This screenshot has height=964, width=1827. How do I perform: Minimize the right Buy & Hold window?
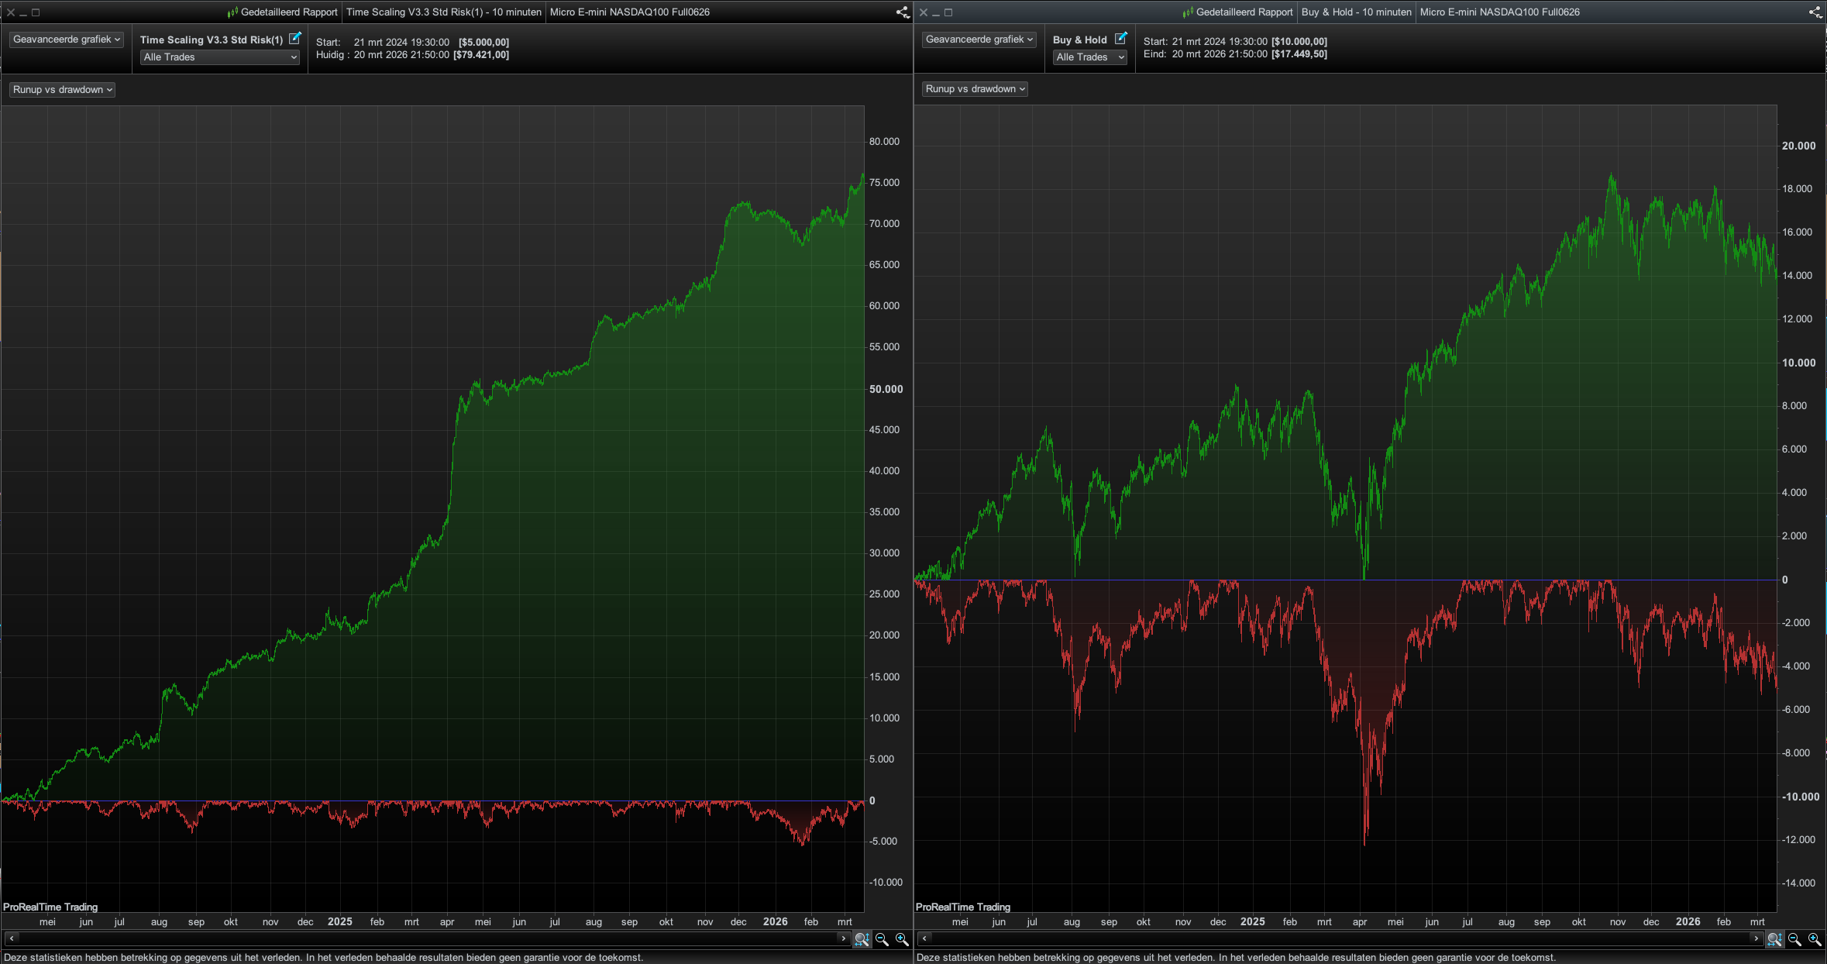pyautogui.click(x=936, y=13)
